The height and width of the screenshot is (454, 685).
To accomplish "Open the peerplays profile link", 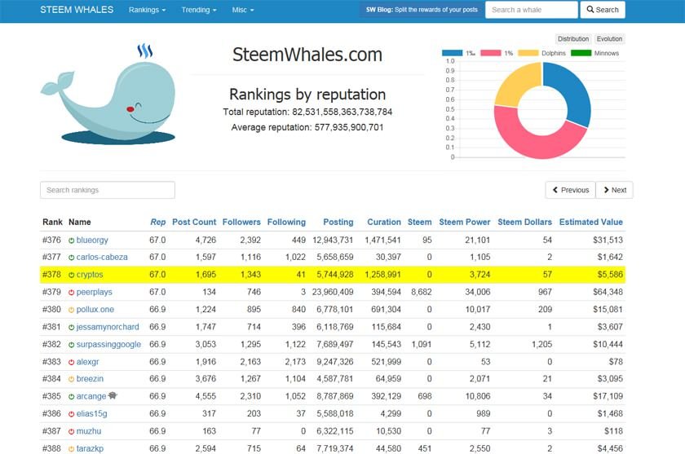I will click(95, 292).
